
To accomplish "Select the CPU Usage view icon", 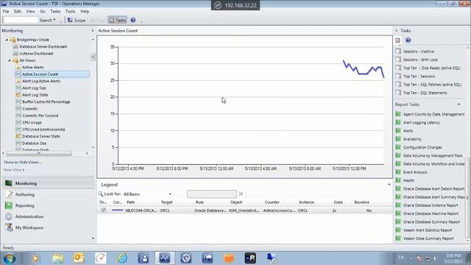I will pyautogui.click(x=18, y=123).
